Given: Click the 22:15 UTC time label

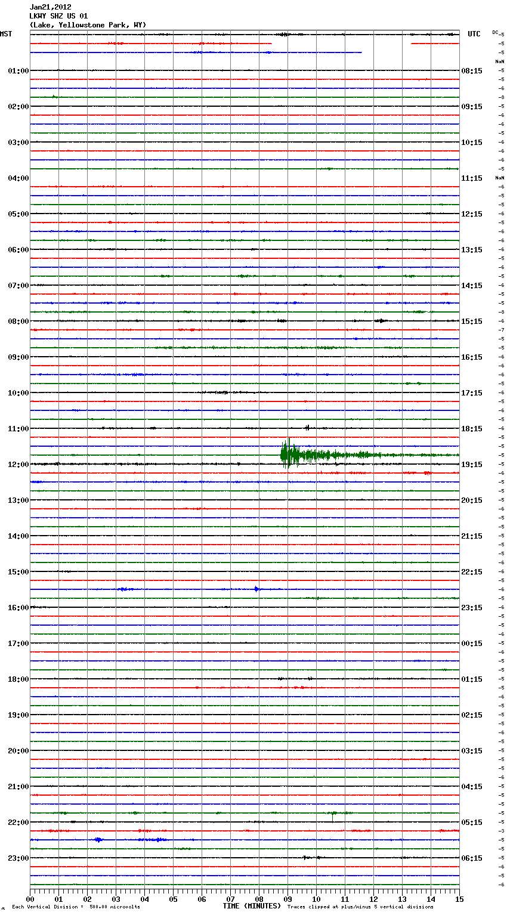Looking at the screenshot, I should (472, 572).
